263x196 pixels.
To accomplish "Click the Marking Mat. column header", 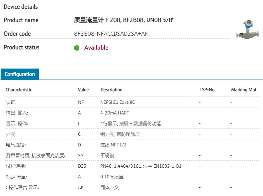I will pyautogui.click(x=244, y=90).
